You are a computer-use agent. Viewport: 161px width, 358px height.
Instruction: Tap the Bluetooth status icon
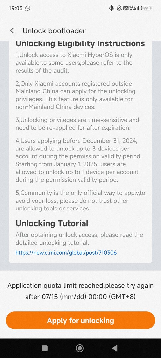(x=111, y=8)
